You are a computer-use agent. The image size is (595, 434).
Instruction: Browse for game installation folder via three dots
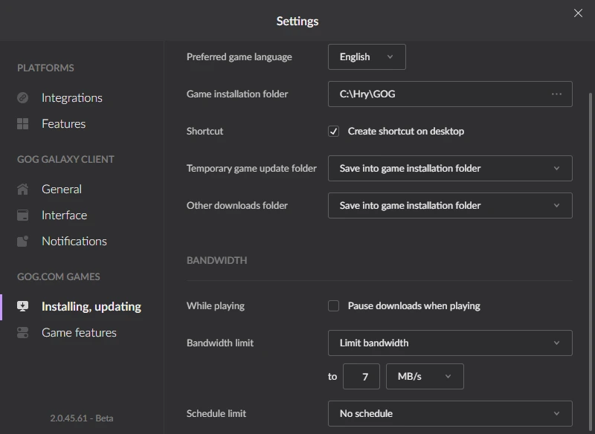[x=556, y=94]
